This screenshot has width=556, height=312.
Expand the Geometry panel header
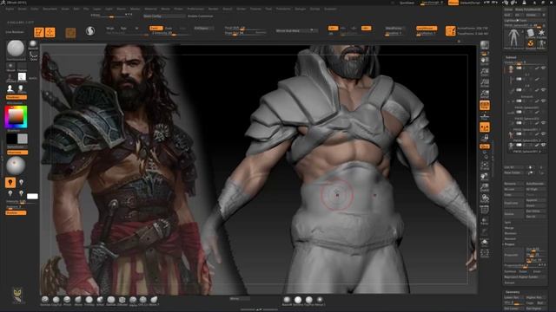[513, 292]
